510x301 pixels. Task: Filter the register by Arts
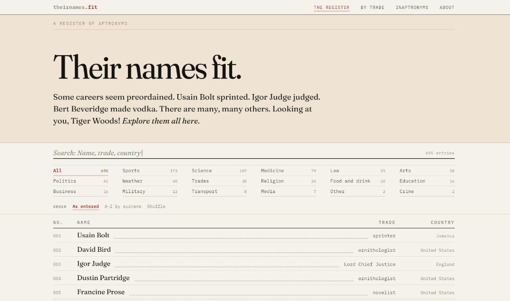(427, 171)
